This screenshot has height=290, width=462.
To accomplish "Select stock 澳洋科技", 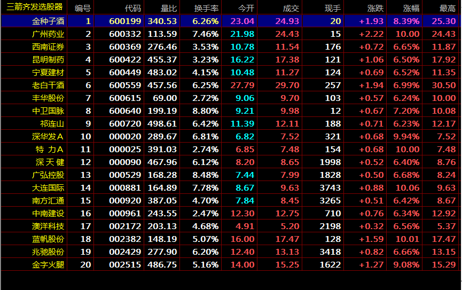I will click(x=48, y=226).
